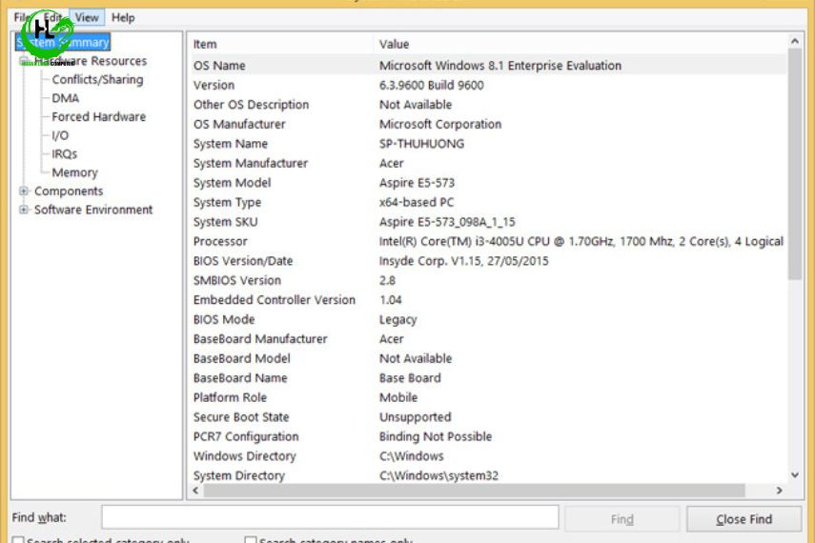Select IRQs tree item
This screenshot has height=543, width=815.
click(65, 154)
